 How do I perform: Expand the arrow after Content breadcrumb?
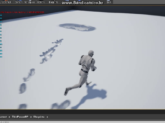(9, 117)
